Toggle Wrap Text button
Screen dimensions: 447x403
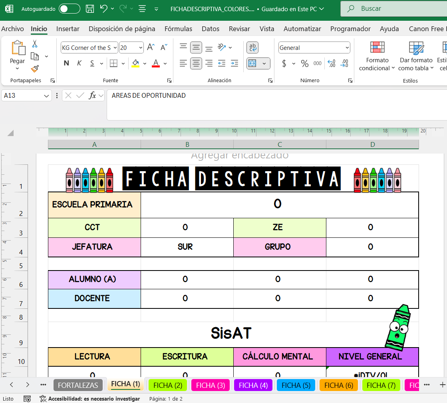point(252,47)
